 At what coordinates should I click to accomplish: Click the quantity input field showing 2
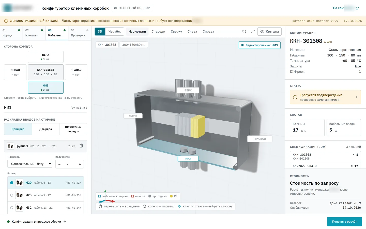click(68, 164)
